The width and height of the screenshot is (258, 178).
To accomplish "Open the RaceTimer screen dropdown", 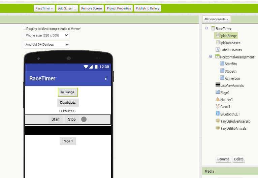I will [x=44, y=8].
